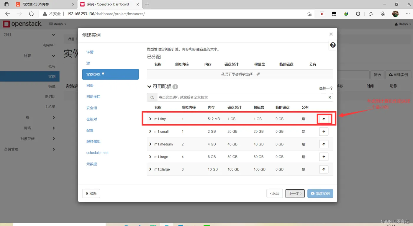Allocate the m1.small flavor with arrow

tap(324, 132)
